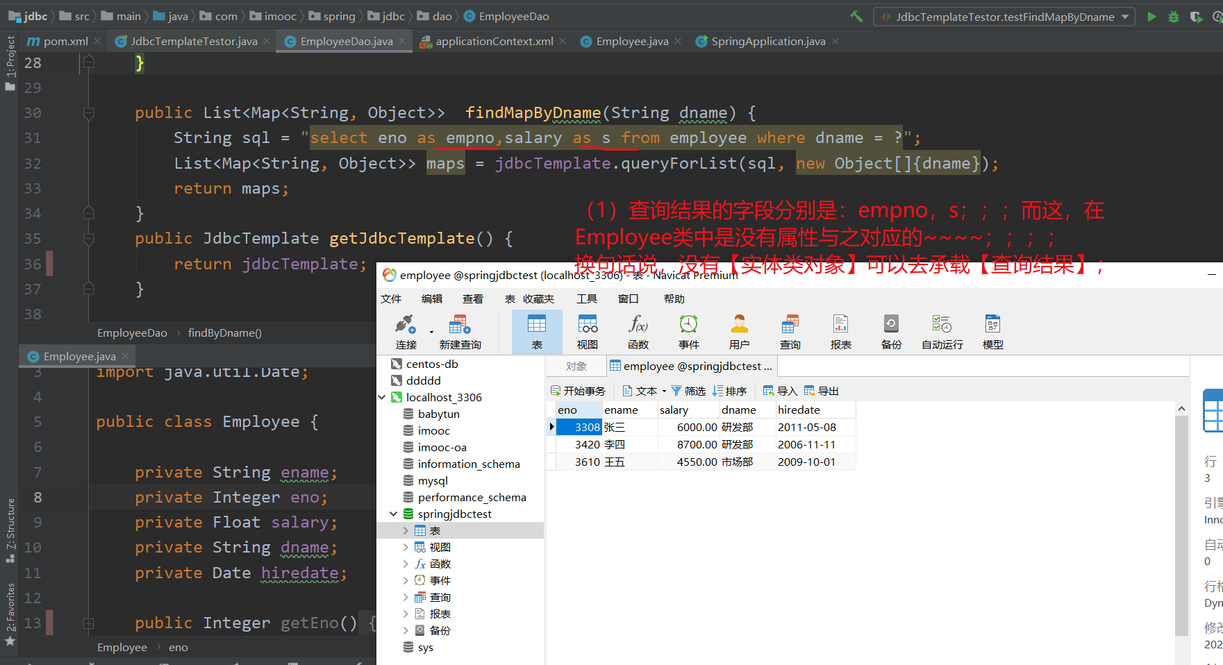This screenshot has height=665, width=1223.
Task: Click the 导出 export button
Action: (822, 392)
